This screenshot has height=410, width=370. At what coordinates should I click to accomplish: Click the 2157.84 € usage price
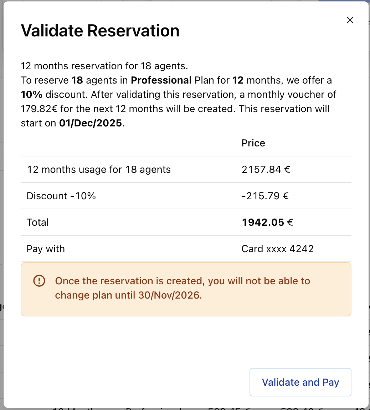click(266, 169)
